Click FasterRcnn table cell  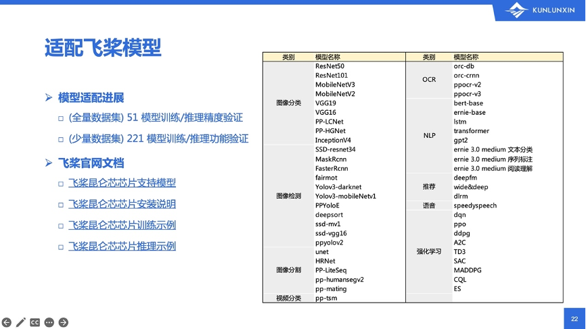(332, 169)
